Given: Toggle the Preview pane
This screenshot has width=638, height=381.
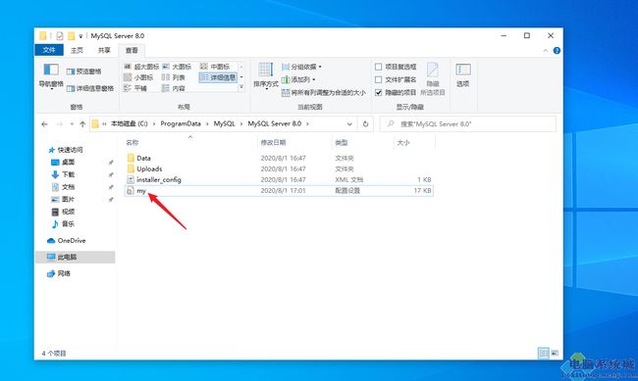Looking at the screenshot, I should click(83, 71).
